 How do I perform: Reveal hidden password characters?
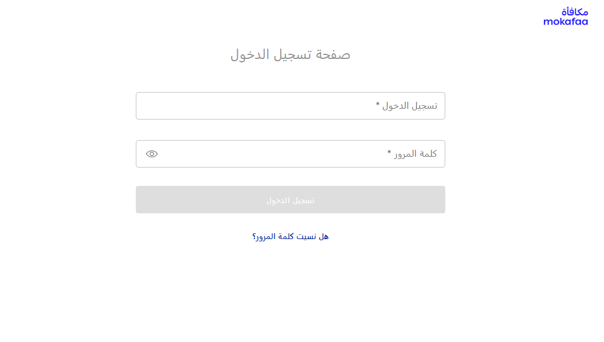(152, 154)
